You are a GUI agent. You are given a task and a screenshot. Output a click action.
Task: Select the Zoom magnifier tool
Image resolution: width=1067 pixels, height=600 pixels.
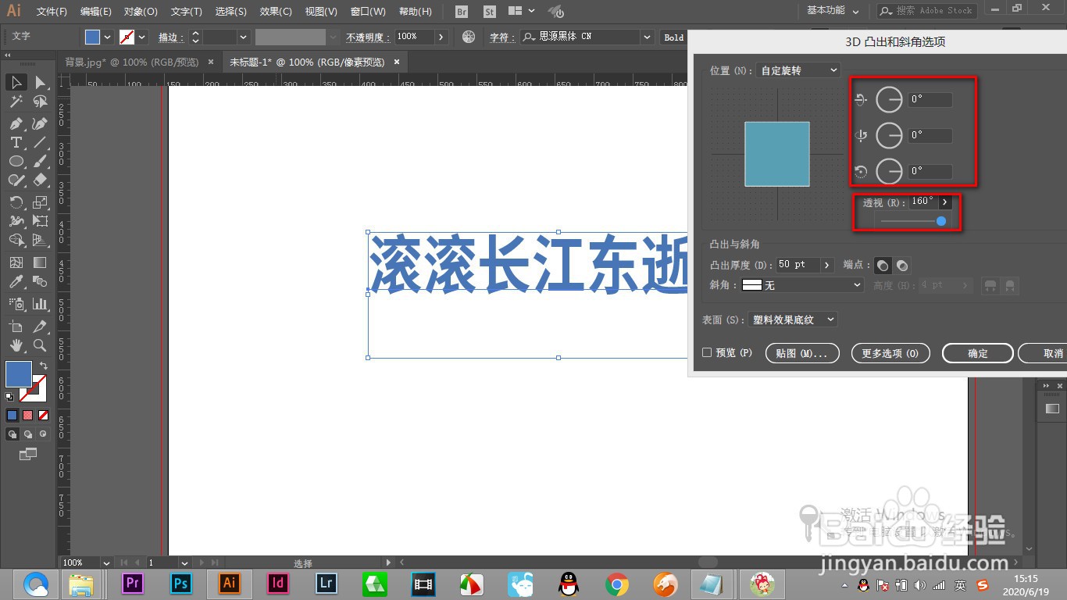click(x=40, y=345)
